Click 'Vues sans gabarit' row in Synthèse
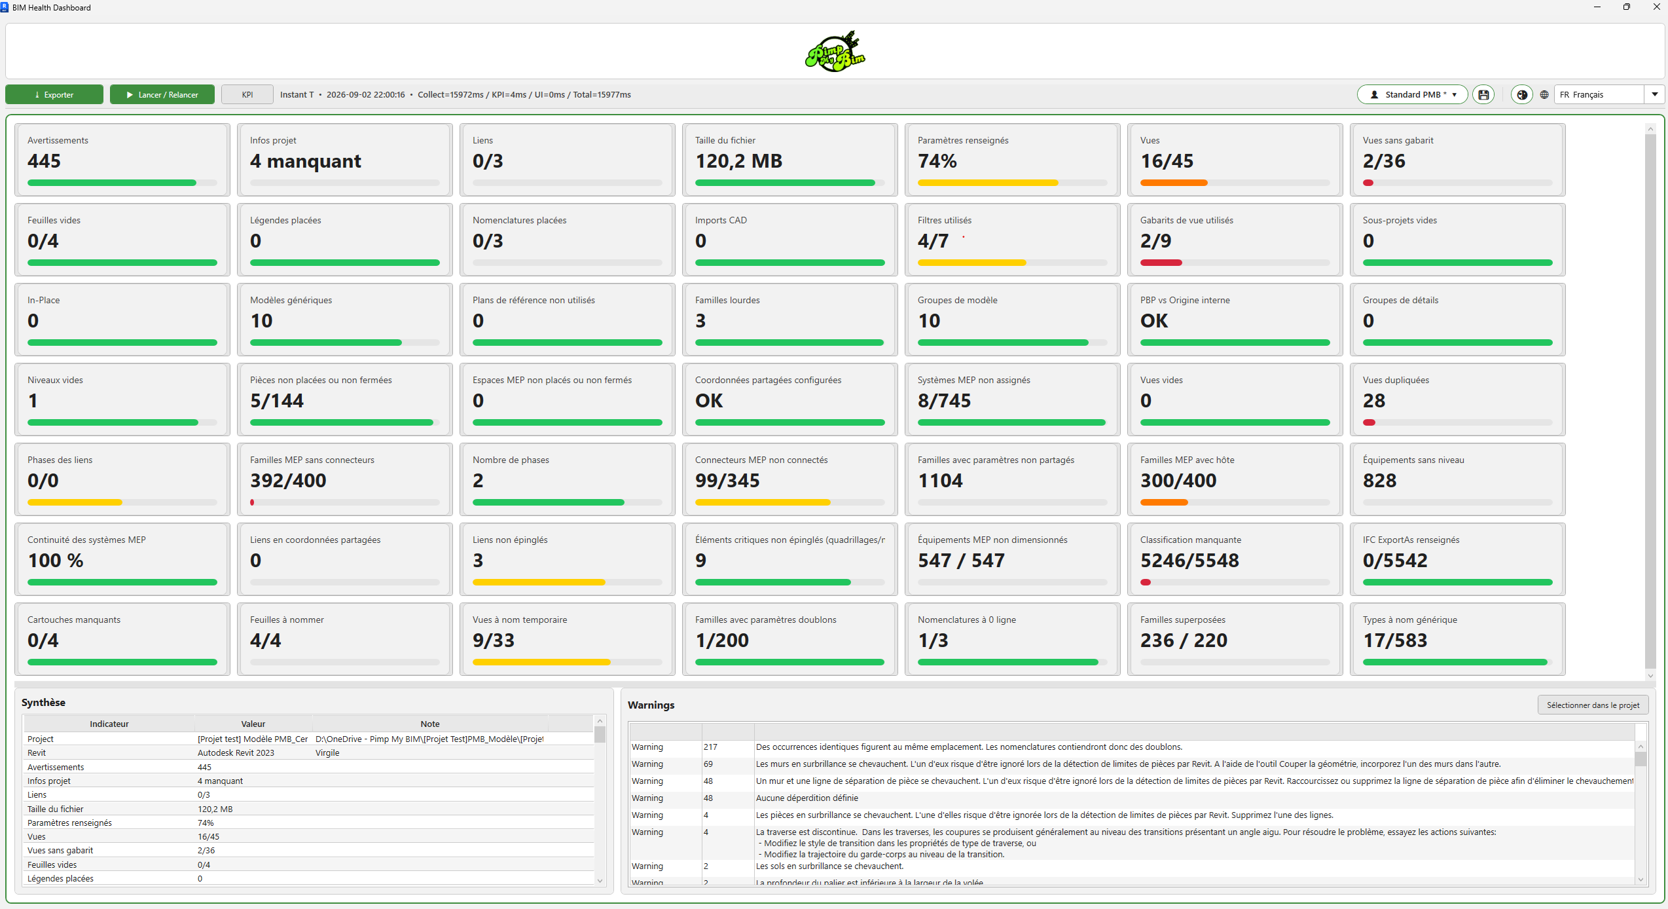This screenshot has height=909, width=1668. [309, 851]
